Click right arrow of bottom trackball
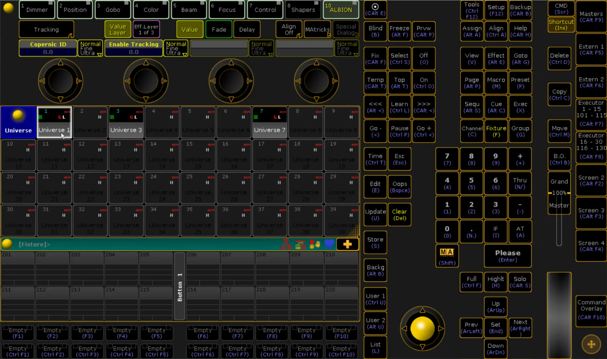The width and height of the screenshot is (607, 359). (441, 328)
